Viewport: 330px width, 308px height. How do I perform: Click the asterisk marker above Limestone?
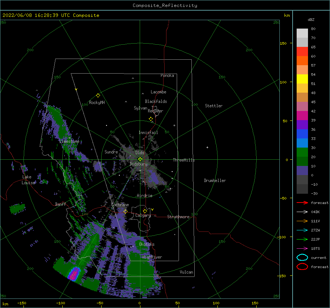69,138
